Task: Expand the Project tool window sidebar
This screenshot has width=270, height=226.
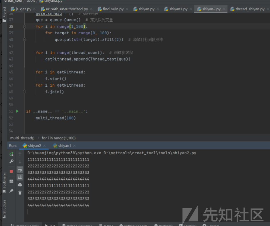Action: (4, 14)
